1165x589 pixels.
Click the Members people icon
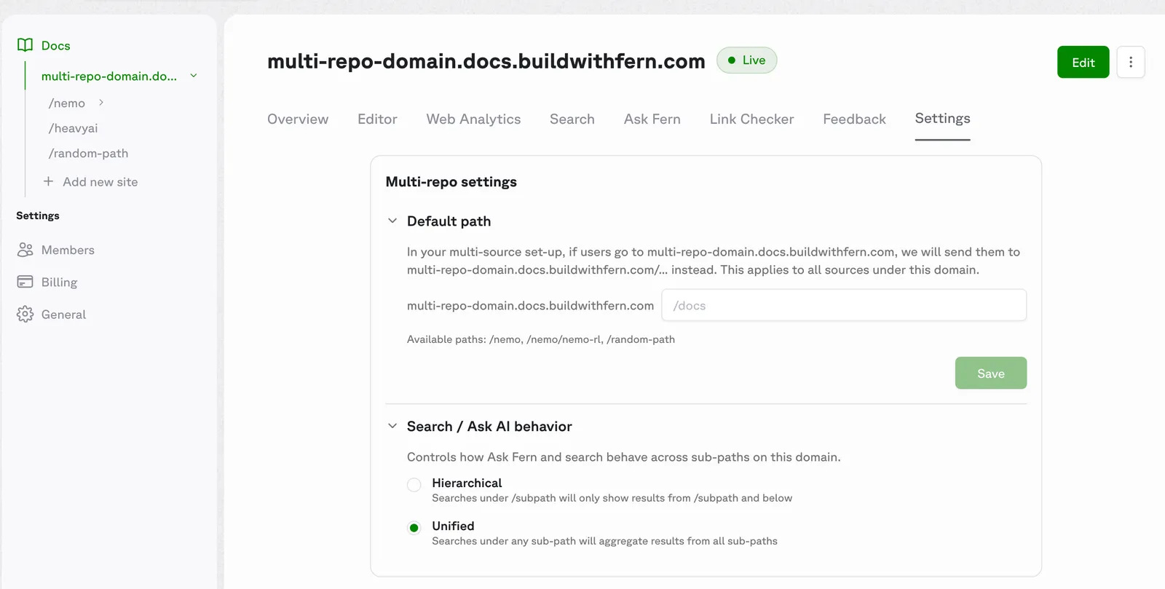25,250
